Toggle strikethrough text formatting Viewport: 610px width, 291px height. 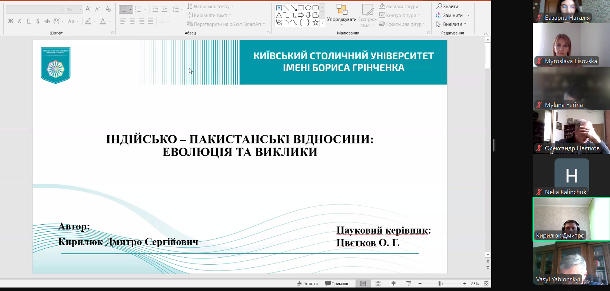pyautogui.click(x=47, y=21)
